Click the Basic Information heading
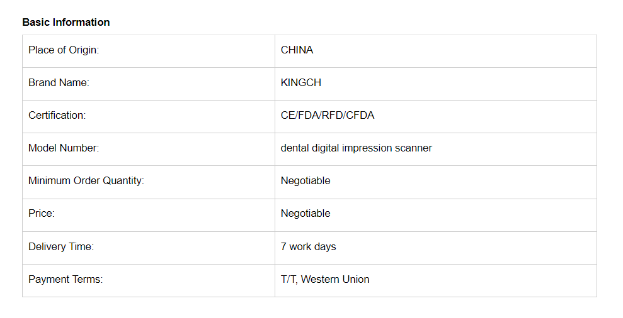This screenshot has width=623, height=318. click(x=66, y=22)
